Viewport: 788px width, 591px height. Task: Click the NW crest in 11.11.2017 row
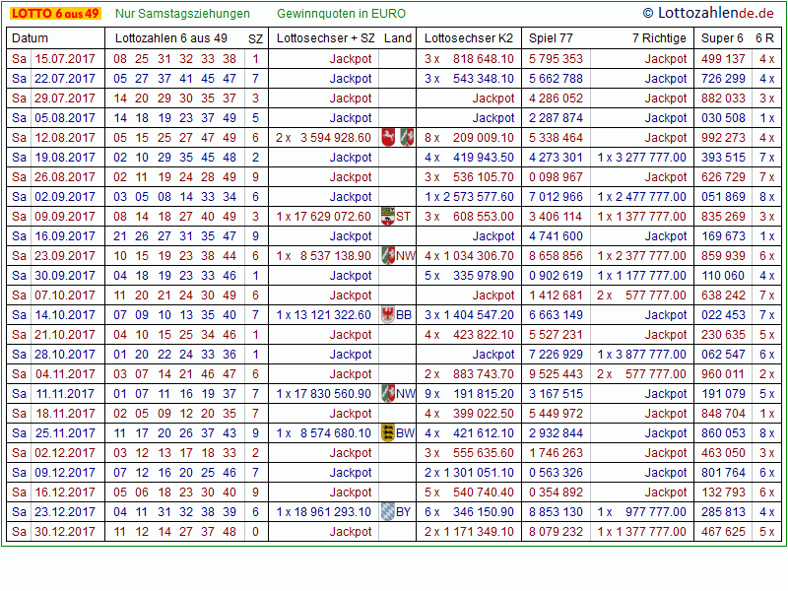tap(387, 394)
